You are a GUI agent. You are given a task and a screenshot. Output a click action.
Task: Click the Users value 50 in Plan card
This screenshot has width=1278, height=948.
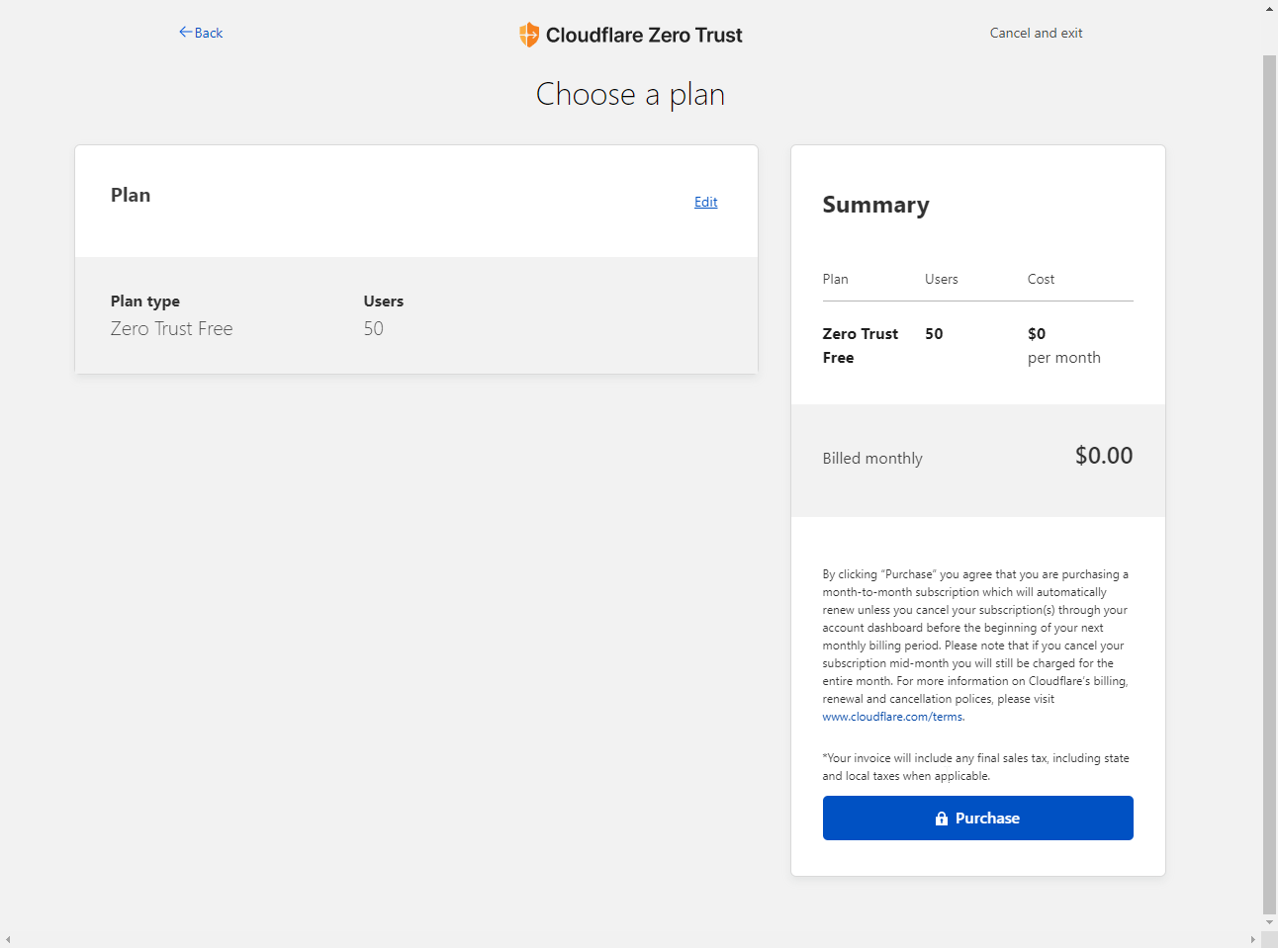click(373, 329)
